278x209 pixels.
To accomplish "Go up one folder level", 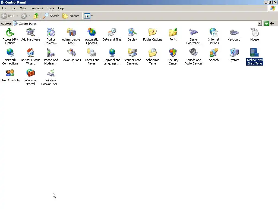I will (x=36, y=16).
